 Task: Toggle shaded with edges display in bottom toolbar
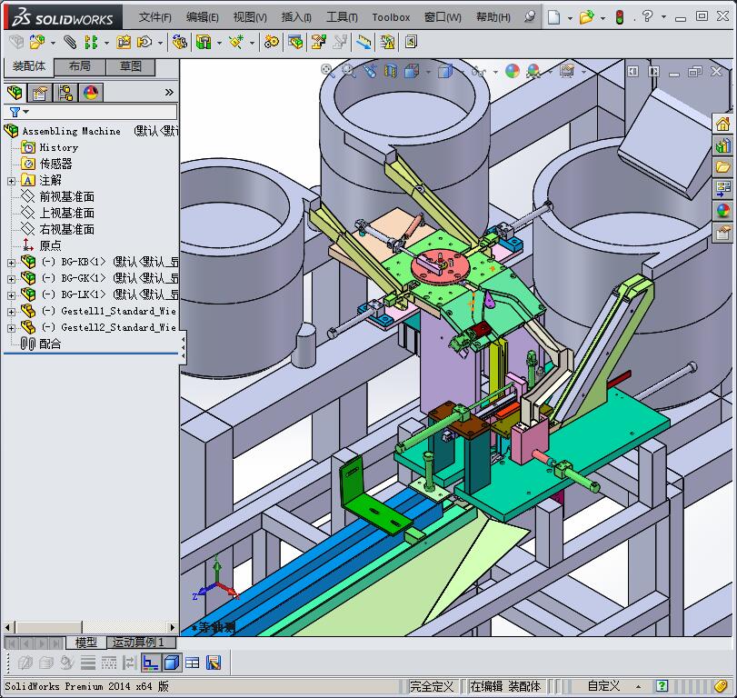(171, 663)
